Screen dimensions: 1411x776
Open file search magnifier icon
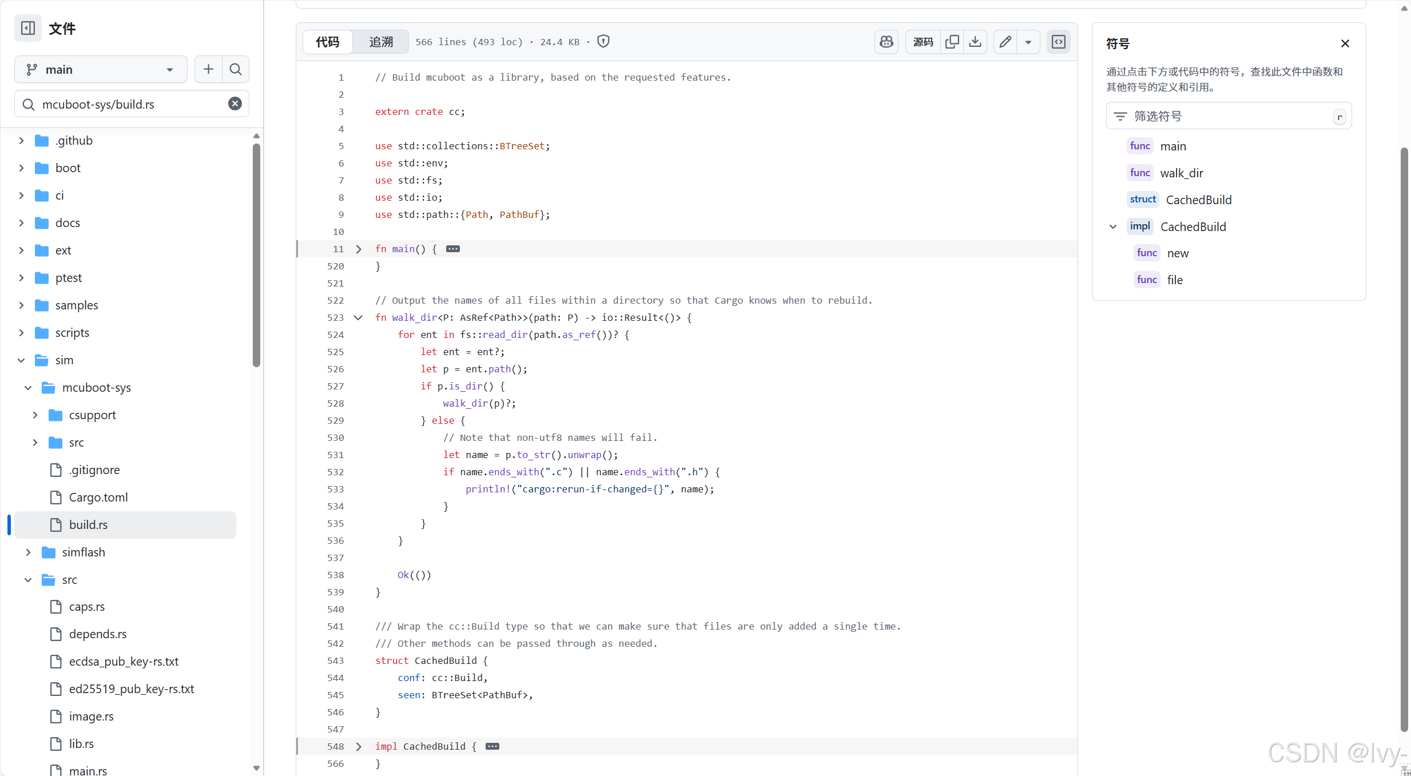click(236, 69)
